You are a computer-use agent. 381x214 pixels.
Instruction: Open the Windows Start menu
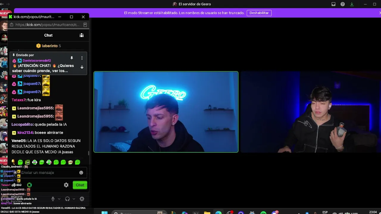click(104, 213)
